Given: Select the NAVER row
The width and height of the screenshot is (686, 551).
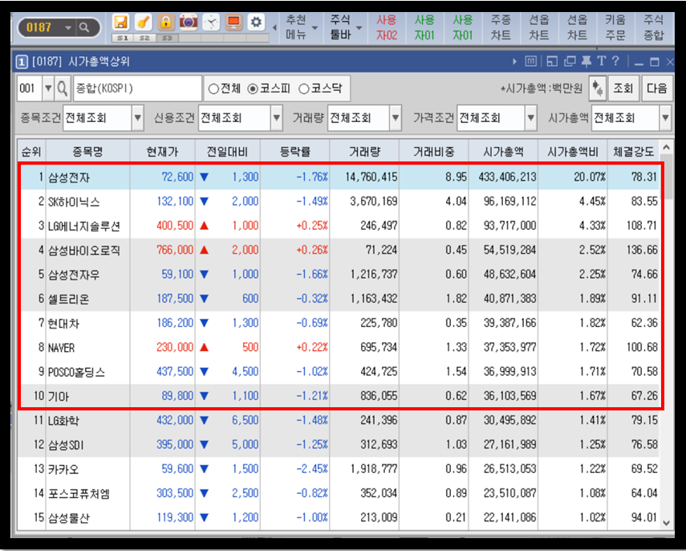Looking at the screenshot, I should (x=340, y=347).
